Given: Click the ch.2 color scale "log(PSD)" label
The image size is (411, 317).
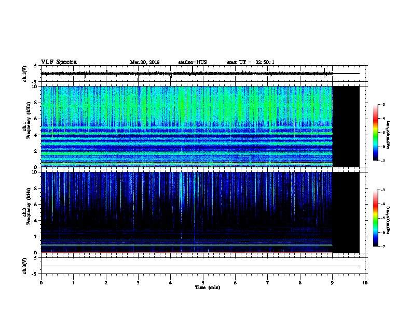Looking at the screenshot, I should click(388, 221).
